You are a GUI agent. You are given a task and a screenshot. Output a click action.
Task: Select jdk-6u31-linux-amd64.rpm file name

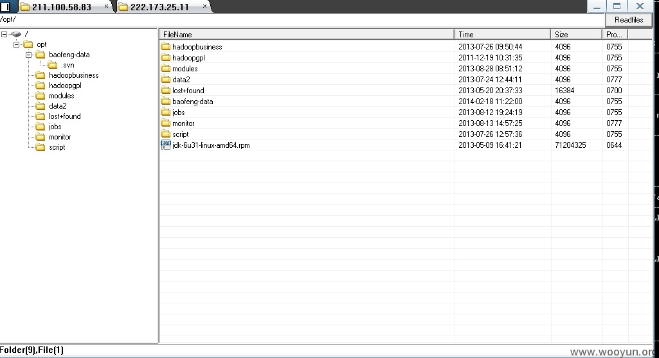(211, 145)
